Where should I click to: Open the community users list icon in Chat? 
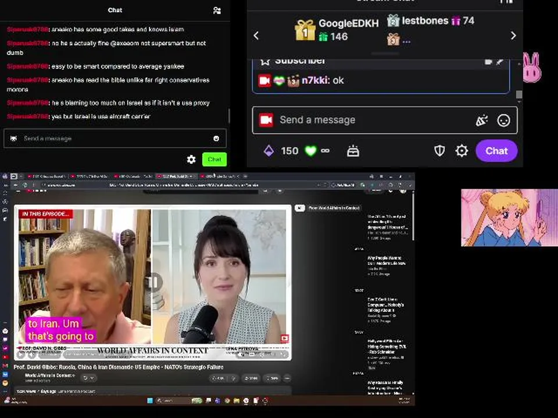point(217,10)
